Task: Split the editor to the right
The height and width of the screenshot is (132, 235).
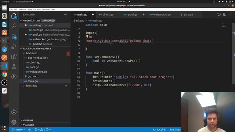Action: coord(224,15)
